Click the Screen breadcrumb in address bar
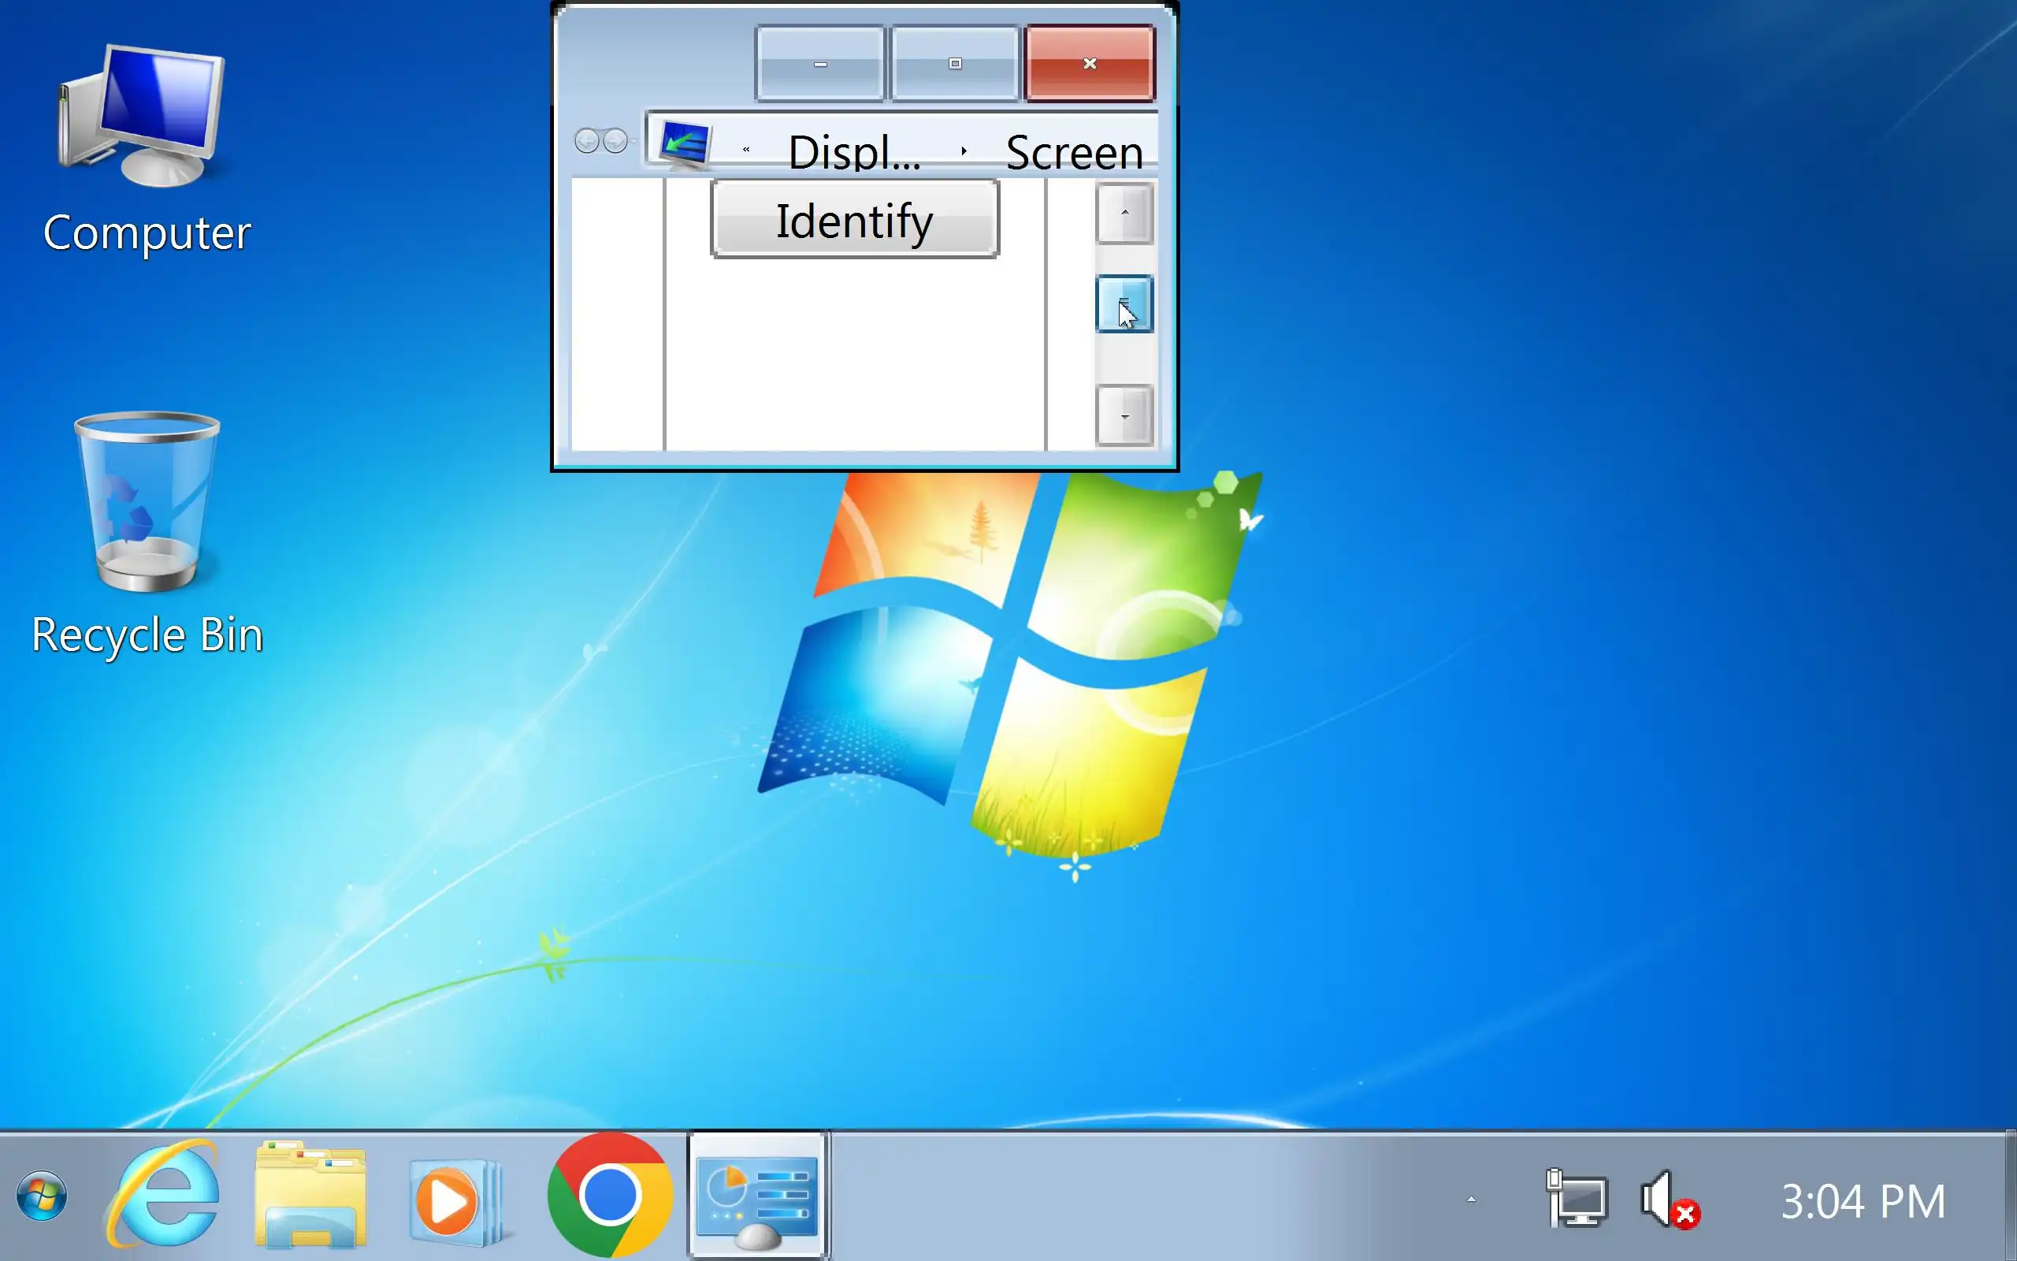Viewport: 2017px width, 1261px height. [x=1074, y=153]
